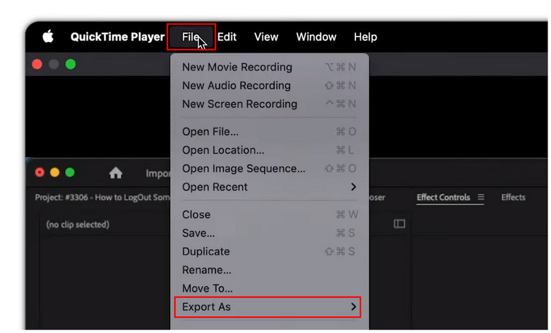The width and height of the screenshot is (551, 333).
Task: Close the Premiere window with red button
Action: tap(40, 172)
